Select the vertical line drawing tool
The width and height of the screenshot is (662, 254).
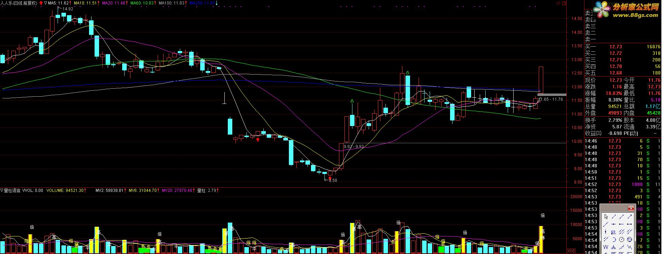[606, 232]
